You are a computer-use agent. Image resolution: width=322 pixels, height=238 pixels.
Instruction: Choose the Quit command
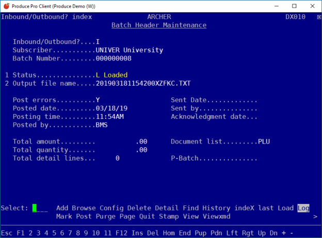(x=147, y=216)
